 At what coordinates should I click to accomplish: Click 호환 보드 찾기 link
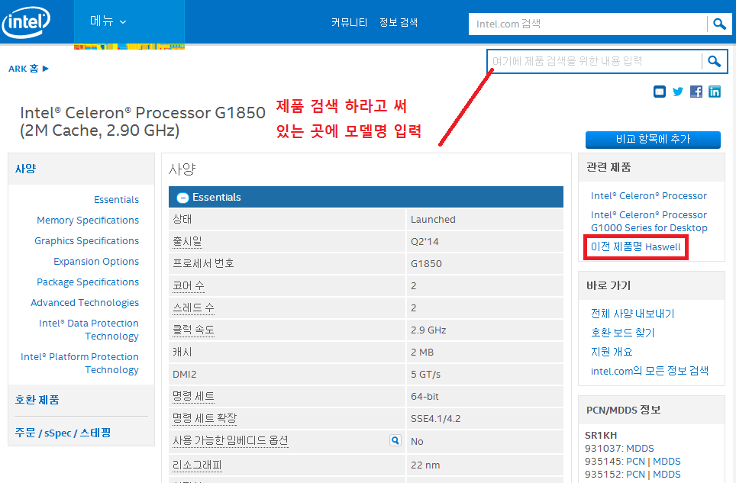622,333
